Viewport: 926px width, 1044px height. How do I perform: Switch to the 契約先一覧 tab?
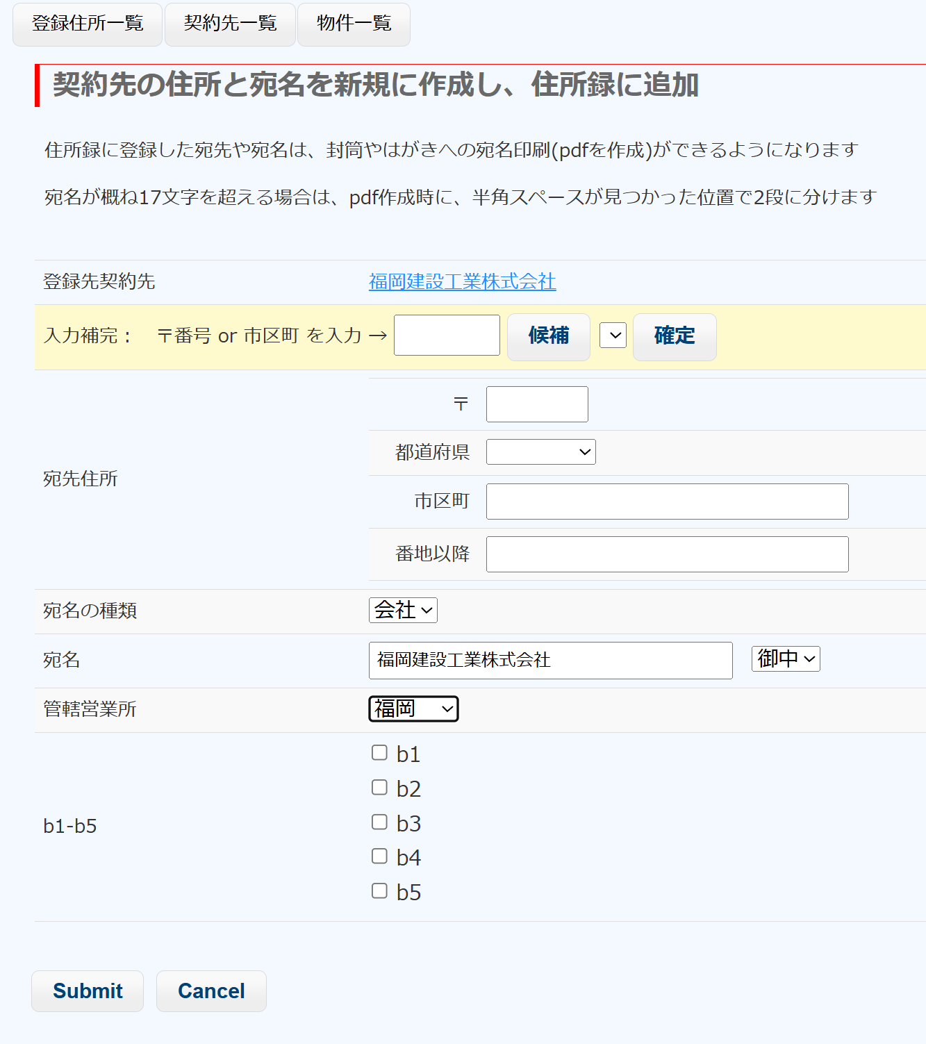point(230,24)
